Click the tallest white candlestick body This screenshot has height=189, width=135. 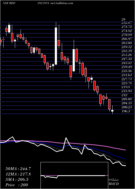[x=56, y=46]
